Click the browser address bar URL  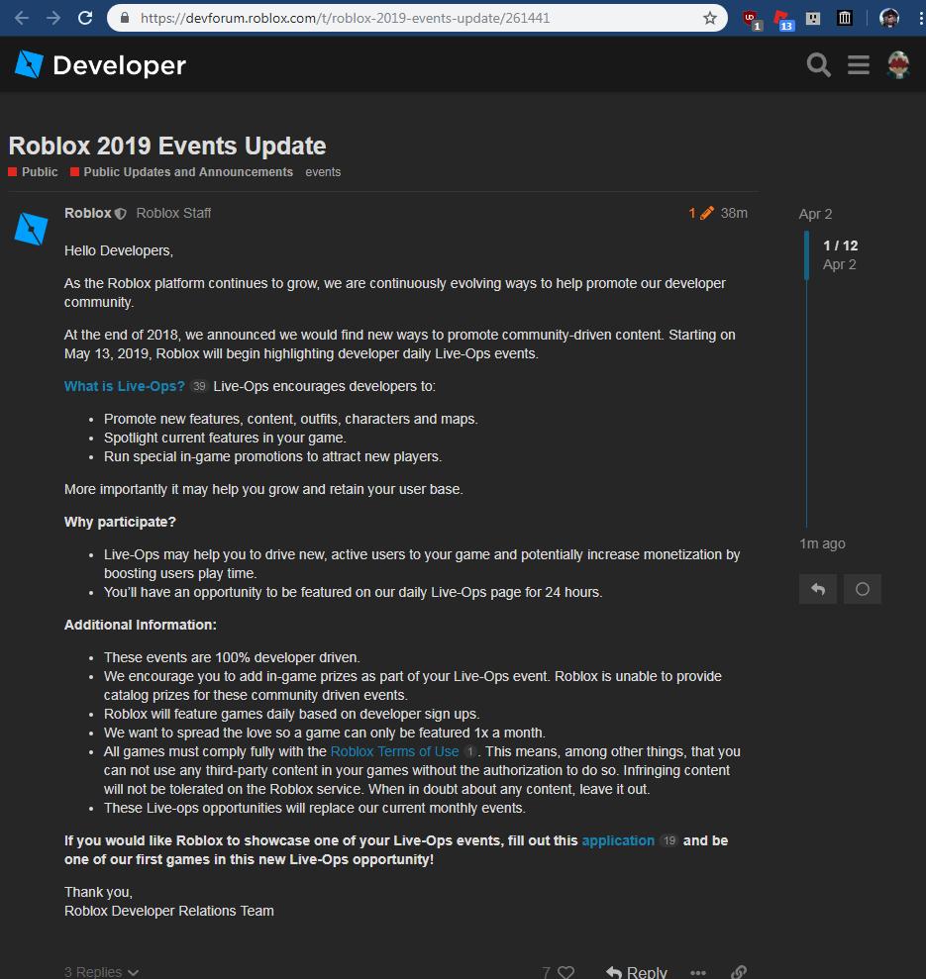(x=345, y=18)
